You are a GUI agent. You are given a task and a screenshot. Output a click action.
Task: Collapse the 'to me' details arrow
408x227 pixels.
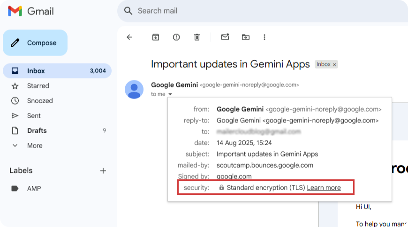coord(170,94)
